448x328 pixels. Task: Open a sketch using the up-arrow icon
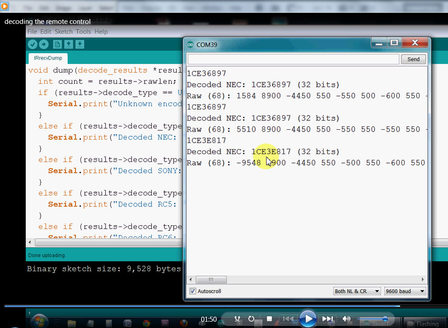point(68,44)
